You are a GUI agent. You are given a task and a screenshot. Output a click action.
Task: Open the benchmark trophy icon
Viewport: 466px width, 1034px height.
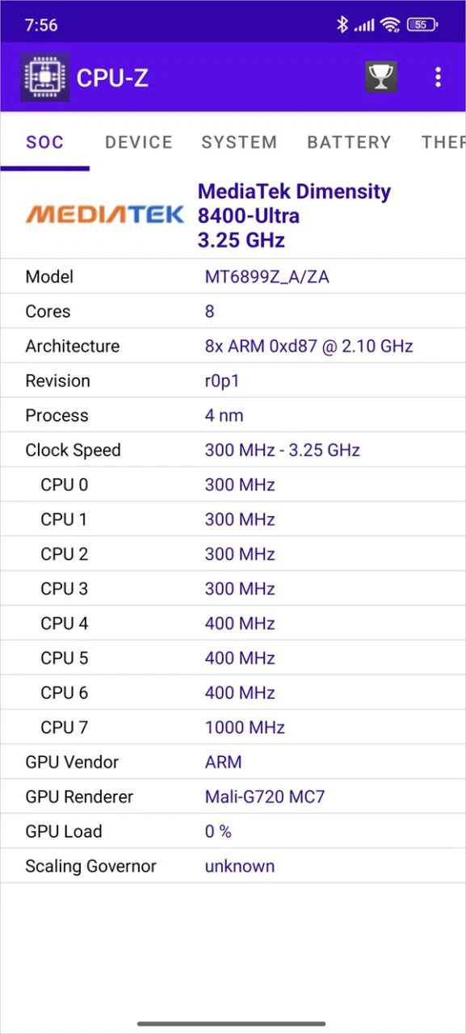pos(380,77)
